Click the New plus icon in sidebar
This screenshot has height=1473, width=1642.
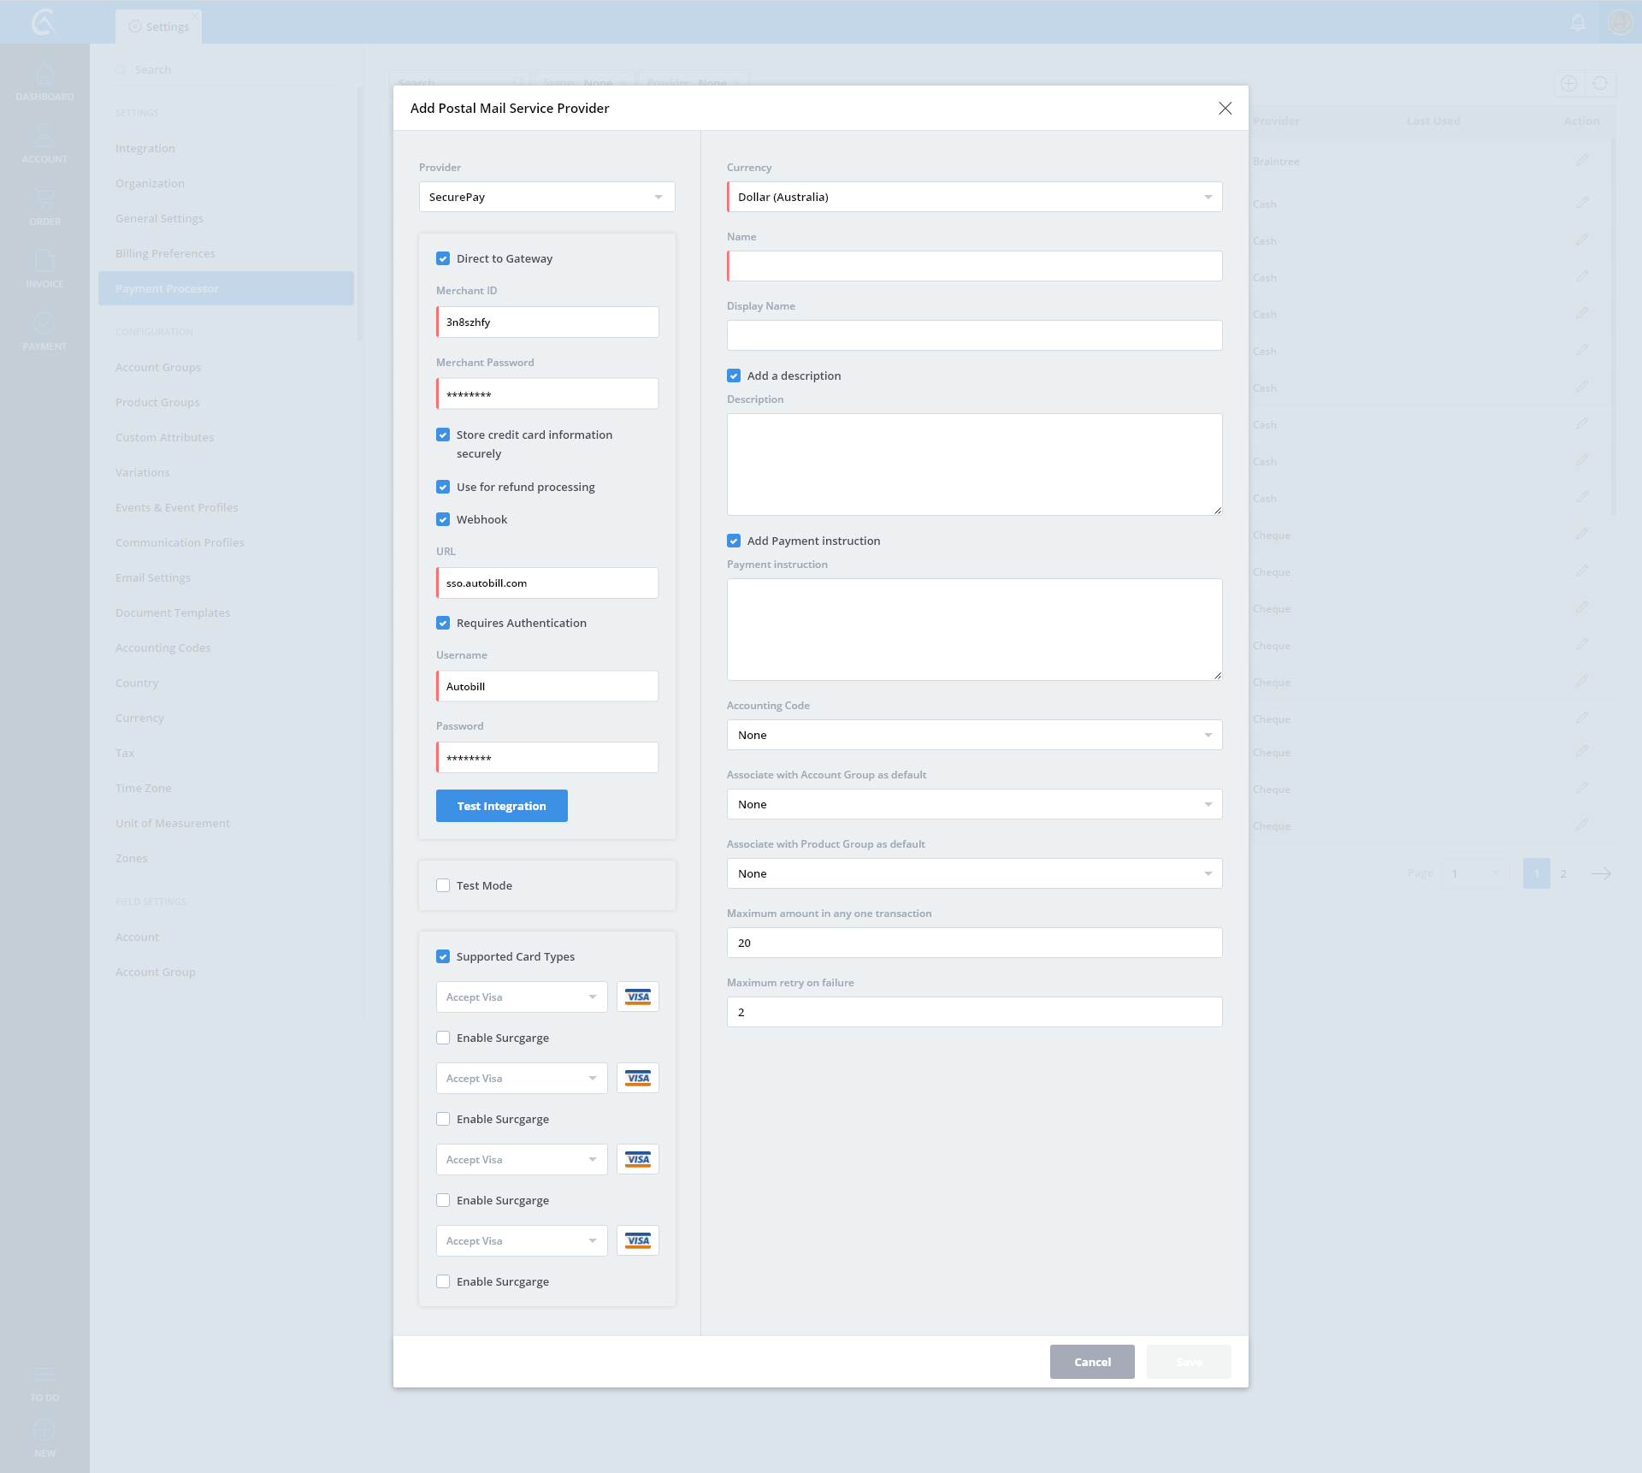[44, 1430]
